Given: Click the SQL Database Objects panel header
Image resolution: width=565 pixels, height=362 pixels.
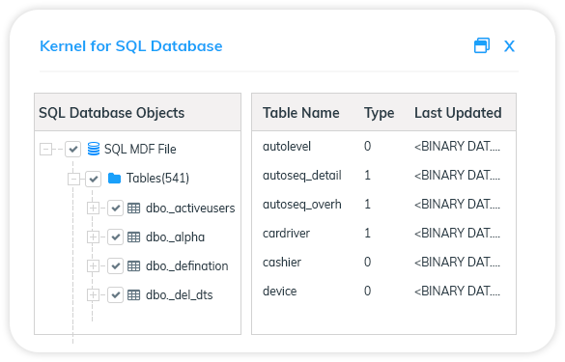Looking at the screenshot, I should [138, 112].
